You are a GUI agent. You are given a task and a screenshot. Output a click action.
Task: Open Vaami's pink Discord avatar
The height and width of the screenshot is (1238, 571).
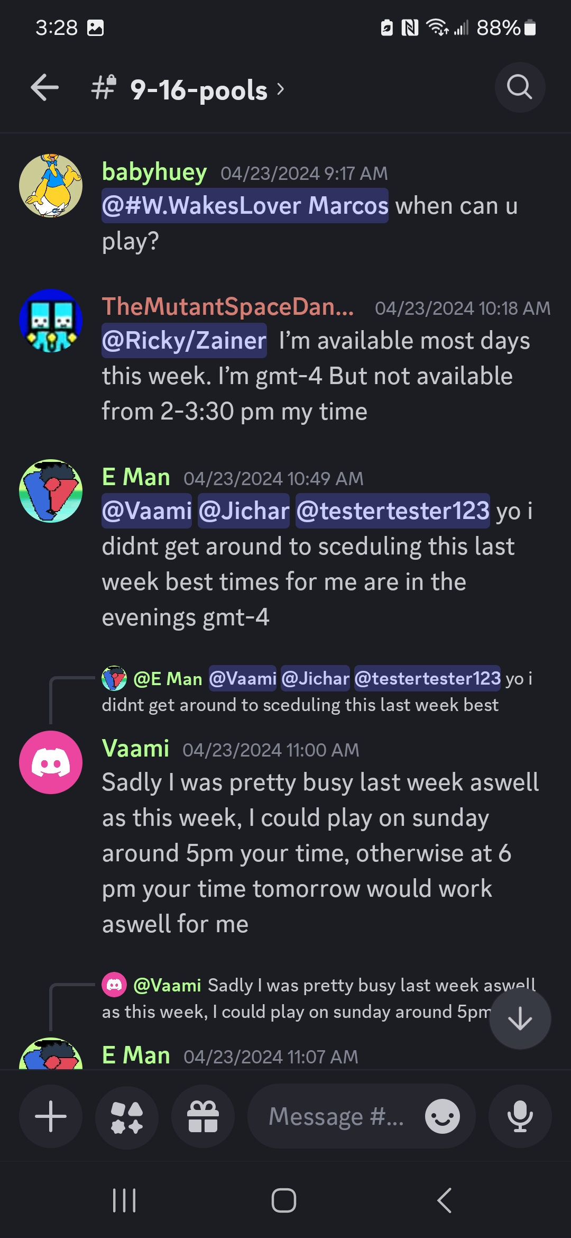[51, 762]
